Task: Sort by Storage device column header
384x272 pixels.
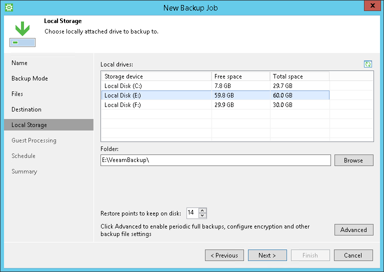Action: coord(156,76)
